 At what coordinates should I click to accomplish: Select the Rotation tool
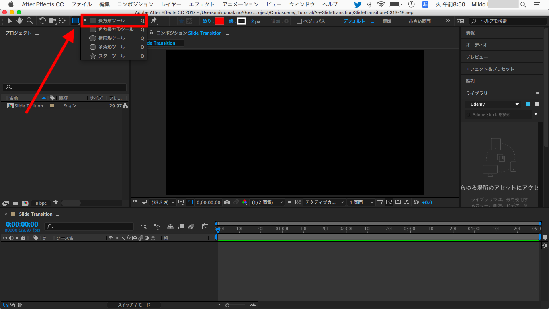[43, 21]
